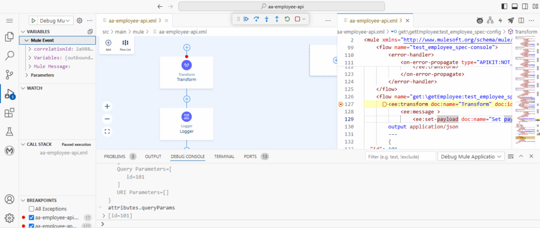Click the lightning bolt icon in the editor toolbar
This screenshot has width=540, height=228.
click(500, 21)
